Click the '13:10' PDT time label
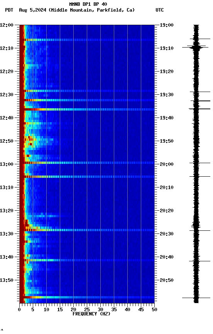Image resolution: width=213 pixels, height=334 pixels. [7, 187]
